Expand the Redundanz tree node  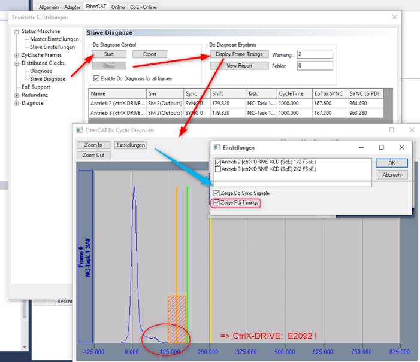(17, 95)
